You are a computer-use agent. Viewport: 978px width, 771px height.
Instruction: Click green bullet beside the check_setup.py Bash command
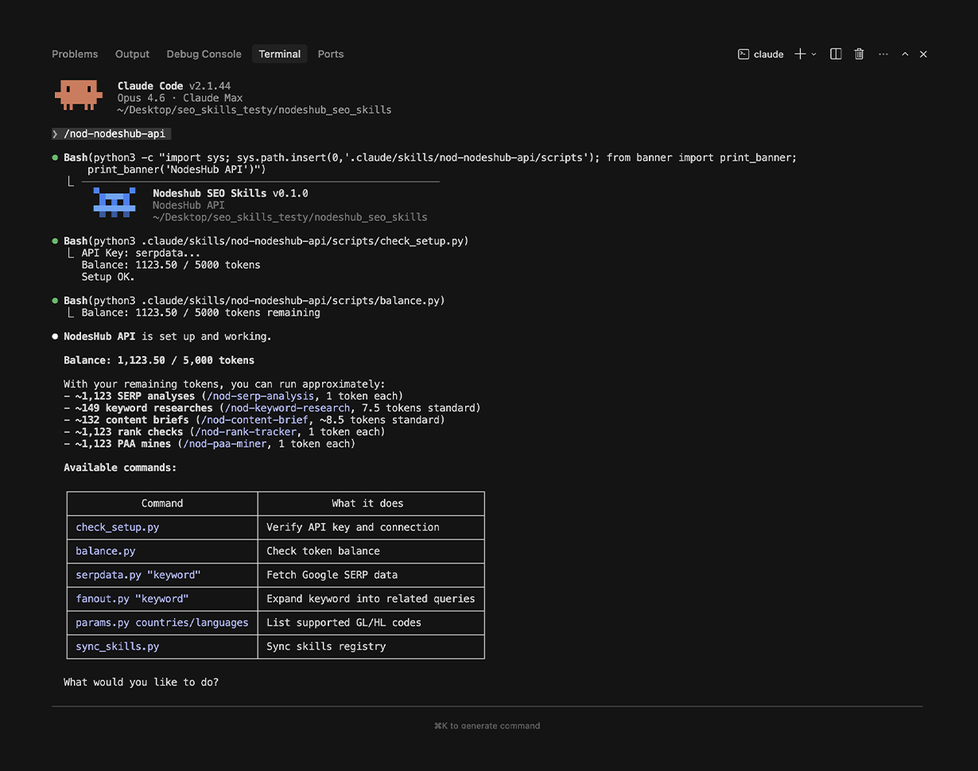point(56,241)
